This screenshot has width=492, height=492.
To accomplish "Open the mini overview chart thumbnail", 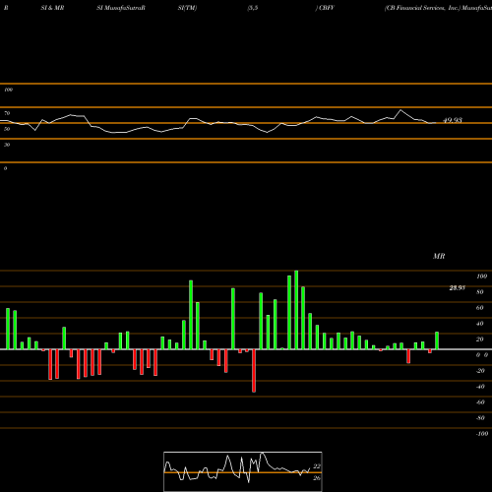I will [243, 471].
